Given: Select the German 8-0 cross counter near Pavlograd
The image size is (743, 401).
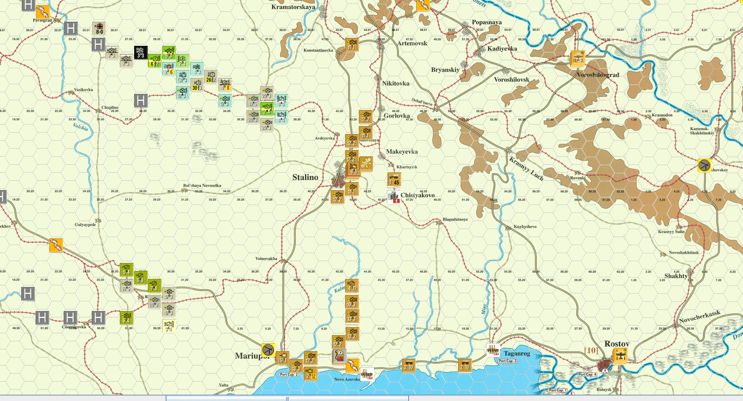Looking at the screenshot, I should (x=99, y=29).
